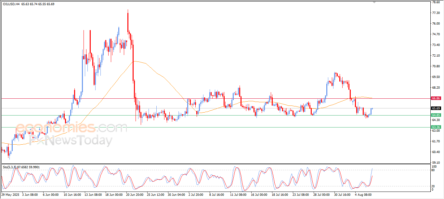This screenshot has width=444, height=199.
Task: Click the 70.80 price scale label
Action: point(436,66)
